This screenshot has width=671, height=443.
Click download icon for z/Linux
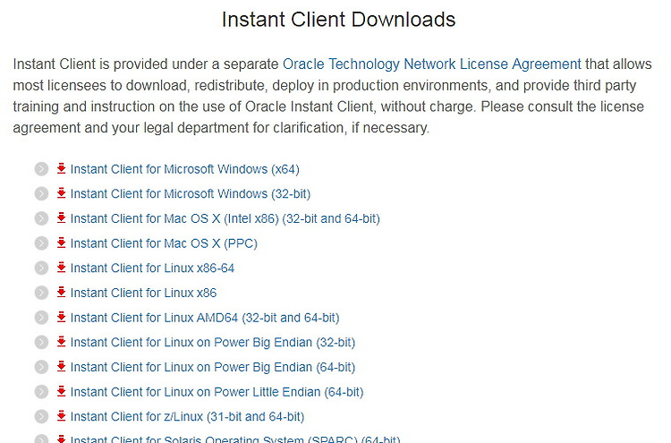[61, 416]
